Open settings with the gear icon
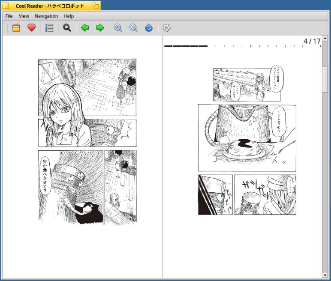The height and width of the screenshot is (281, 331). click(x=166, y=28)
